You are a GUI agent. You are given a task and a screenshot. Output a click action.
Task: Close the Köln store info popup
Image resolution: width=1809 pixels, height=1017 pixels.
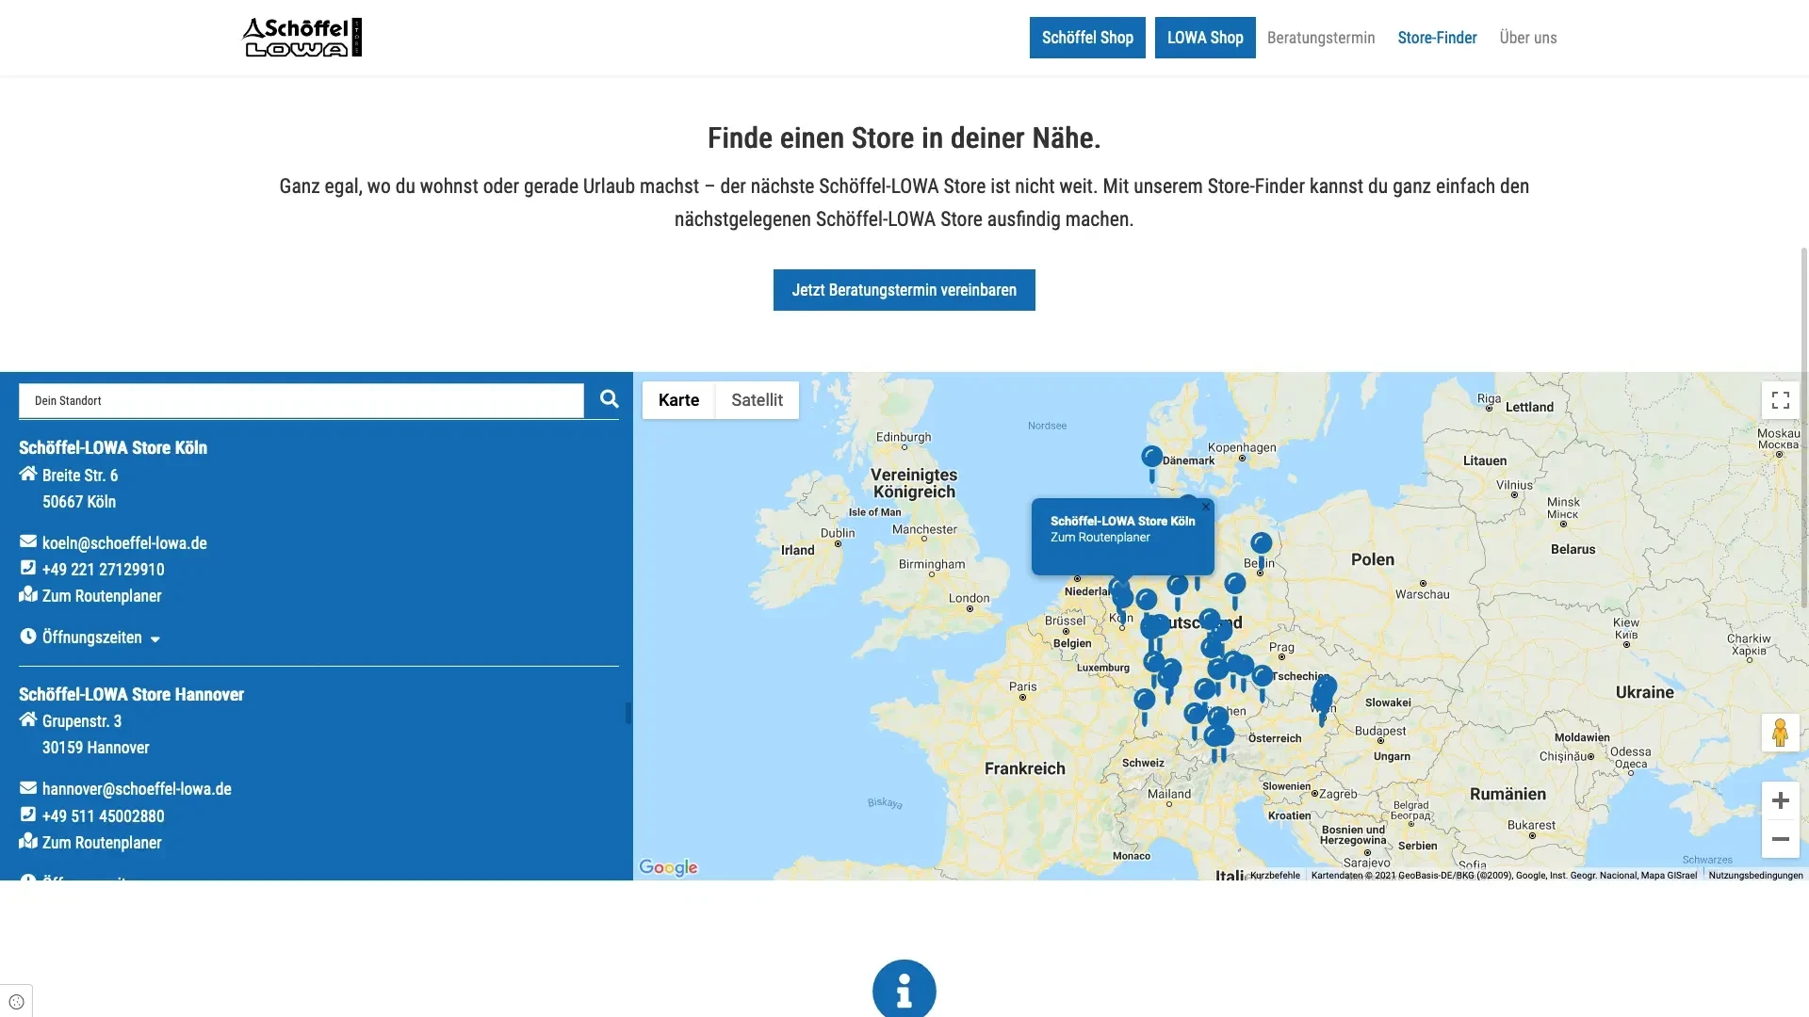tap(1205, 507)
